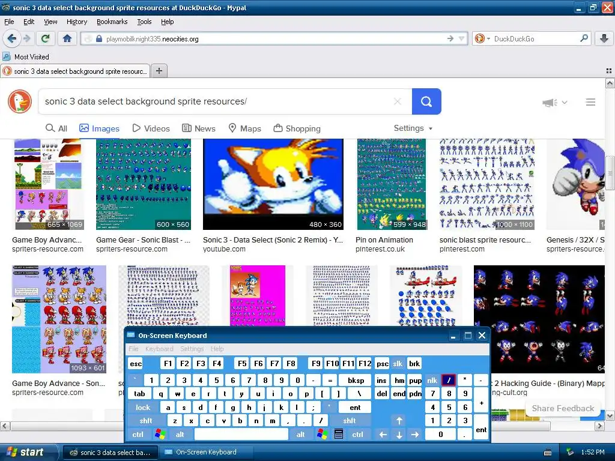Open address bar history dropdown arrow
The height and width of the screenshot is (461, 615).
coord(462,38)
